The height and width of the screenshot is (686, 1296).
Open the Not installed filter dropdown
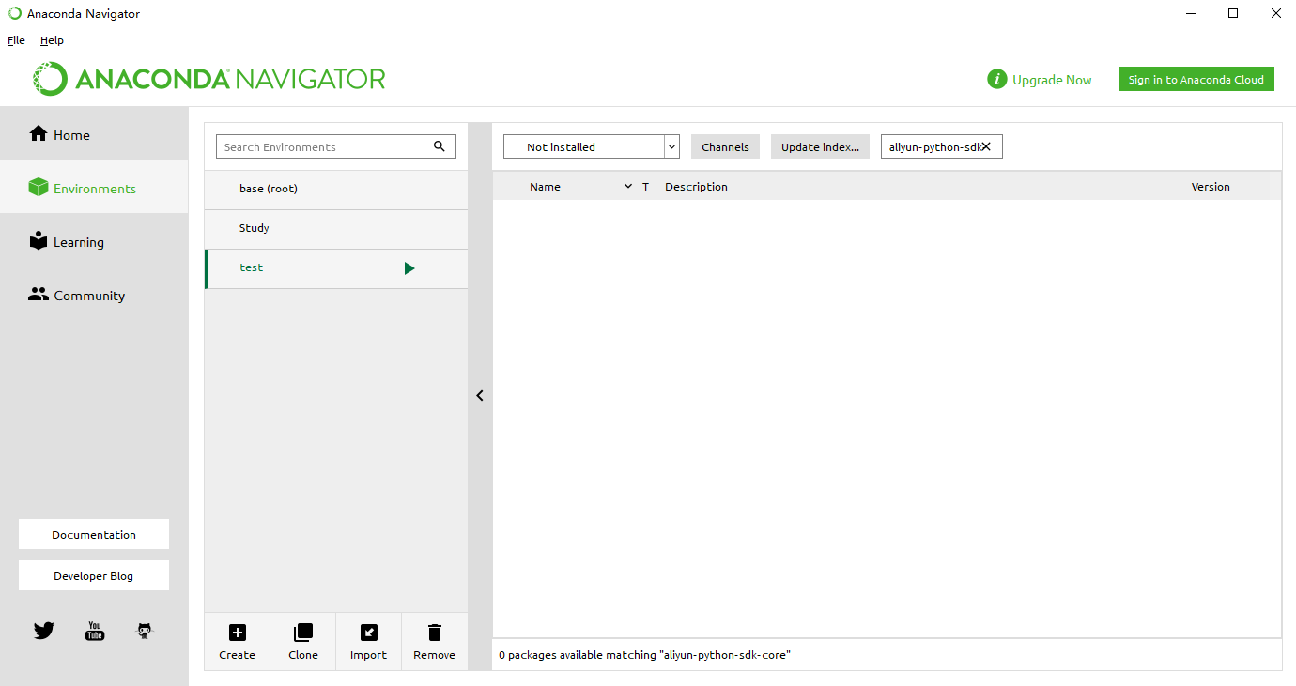coord(592,146)
